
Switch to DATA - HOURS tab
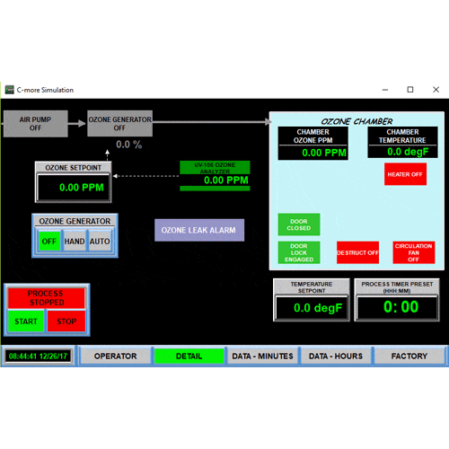click(336, 356)
